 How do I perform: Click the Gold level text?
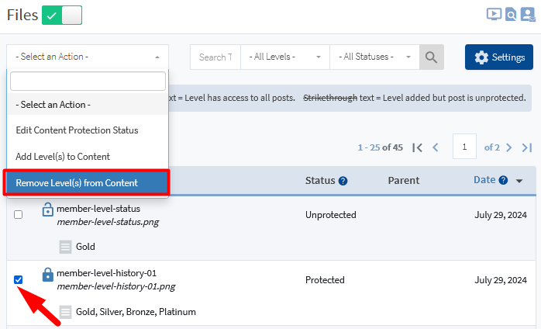pyautogui.click(x=85, y=247)
